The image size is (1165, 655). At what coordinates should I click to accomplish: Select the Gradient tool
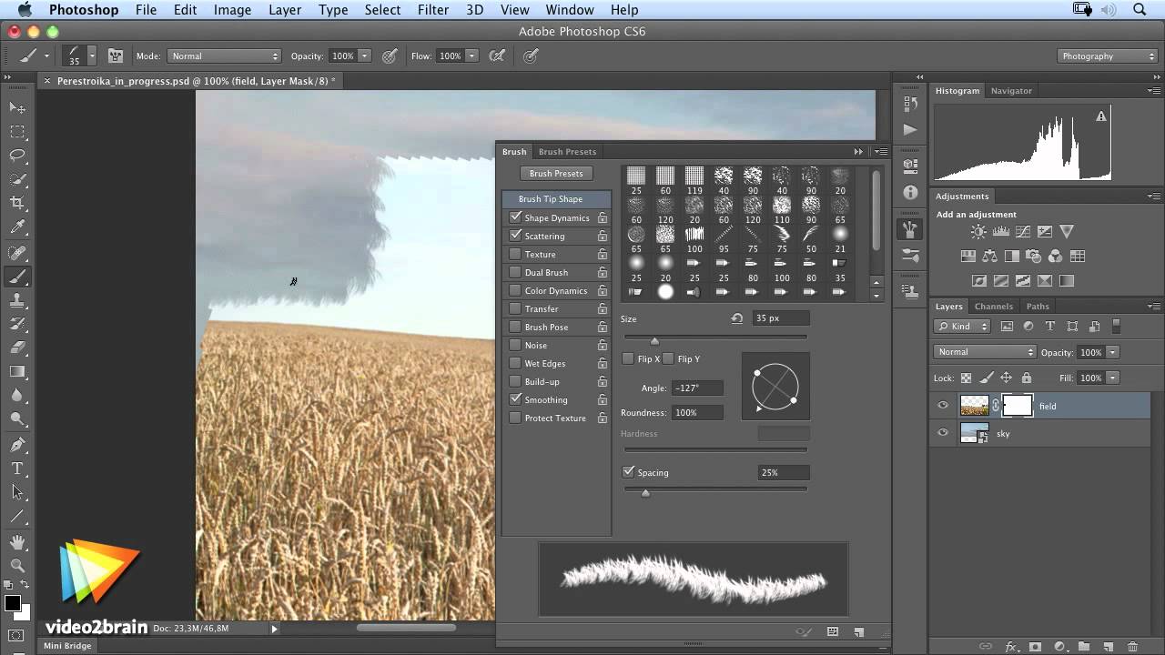17,371
